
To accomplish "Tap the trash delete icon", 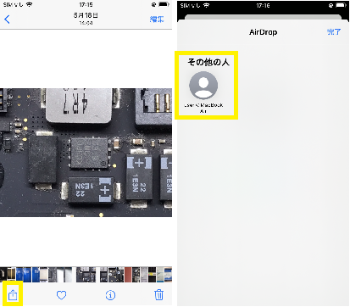I will click(x=158, y=294).
